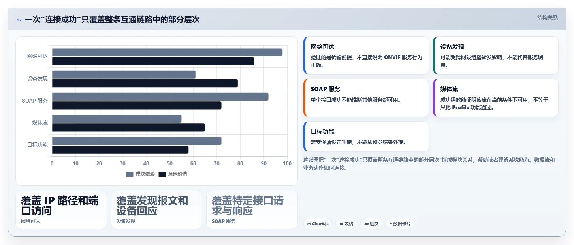Click the SOAP 服务 axis label on chart
The width and height of the screenshot is (574, 245).
point(35,101)
